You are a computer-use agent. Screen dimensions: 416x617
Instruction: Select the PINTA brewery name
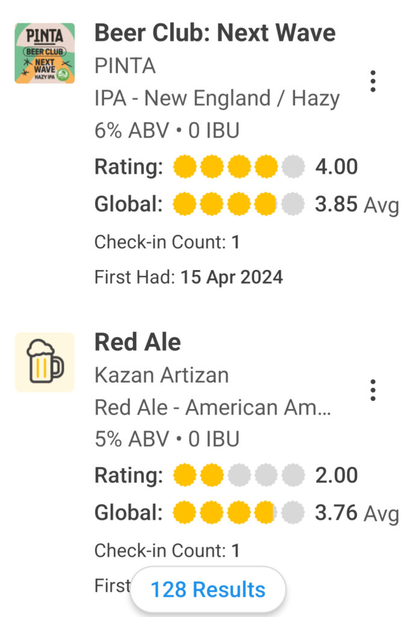pos(125,66)
